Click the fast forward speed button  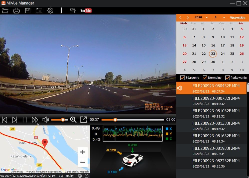tap(35, 120)
